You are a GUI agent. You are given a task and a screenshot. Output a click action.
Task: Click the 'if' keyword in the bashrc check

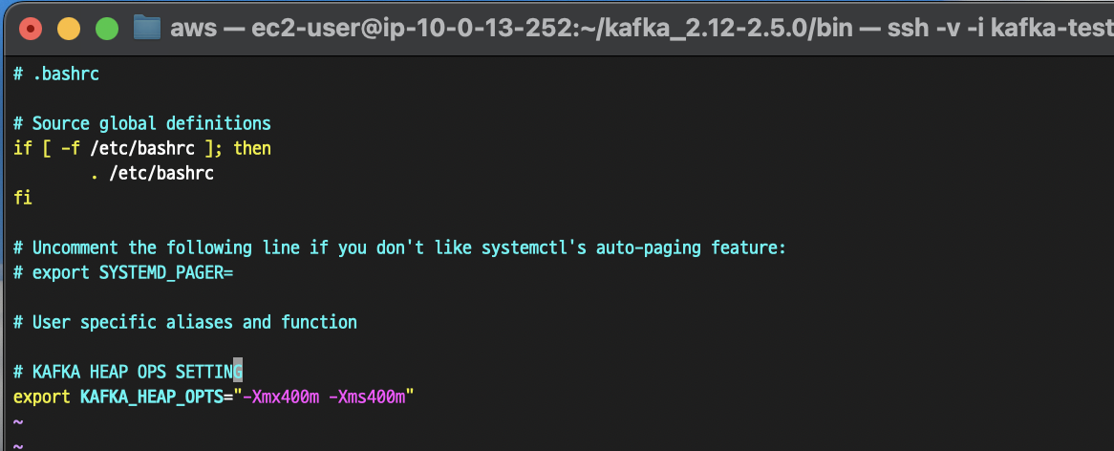22,148
